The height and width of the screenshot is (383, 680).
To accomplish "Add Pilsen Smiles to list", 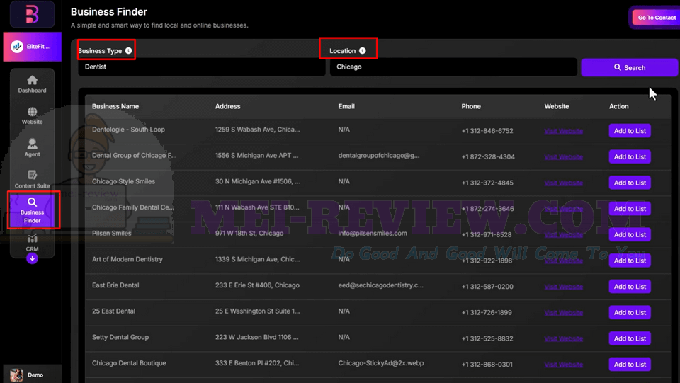I will click(630, 235).
